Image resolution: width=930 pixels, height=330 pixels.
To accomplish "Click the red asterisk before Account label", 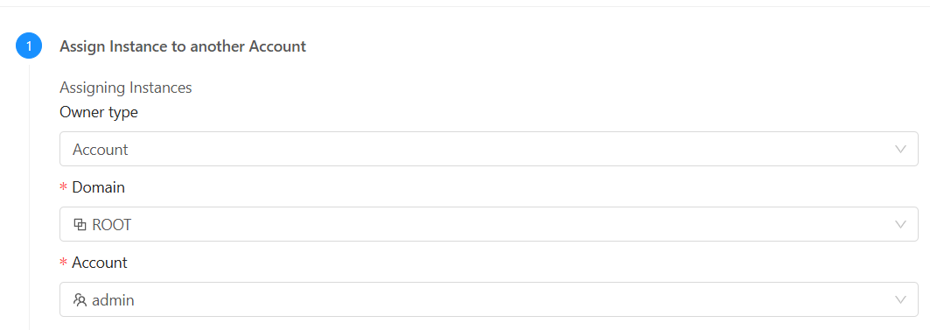I will point(63,263).
